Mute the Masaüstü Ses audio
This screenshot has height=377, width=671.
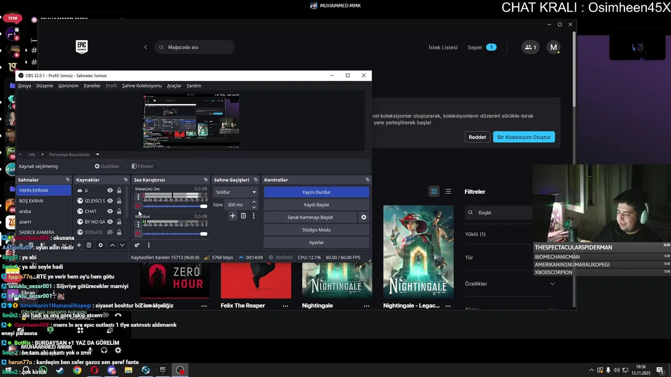(138, 206)
